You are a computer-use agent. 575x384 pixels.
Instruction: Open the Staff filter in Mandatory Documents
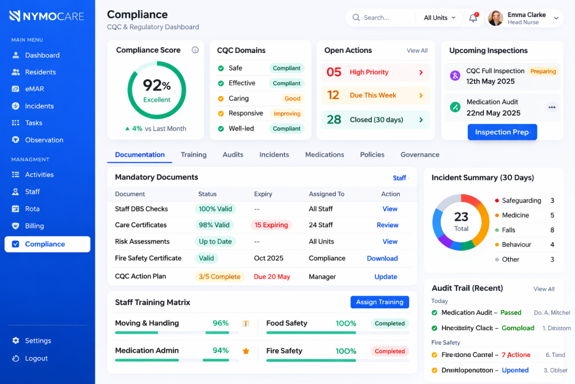(401, 178)
